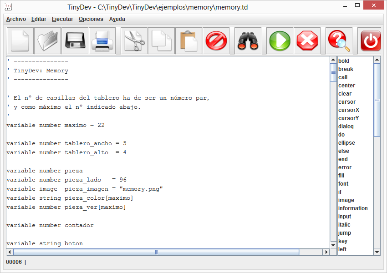Select 'left' in the keyword list
Screen dimensions: 387x273
[x=342, y=249]
